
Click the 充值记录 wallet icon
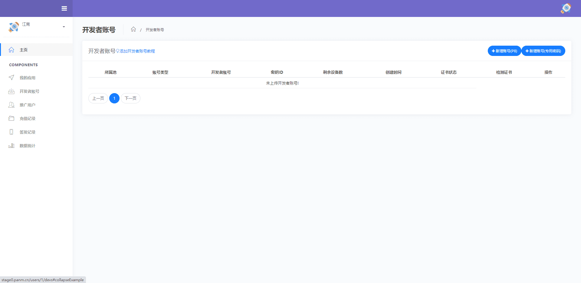pyautogui.click(x=11, y=119)
